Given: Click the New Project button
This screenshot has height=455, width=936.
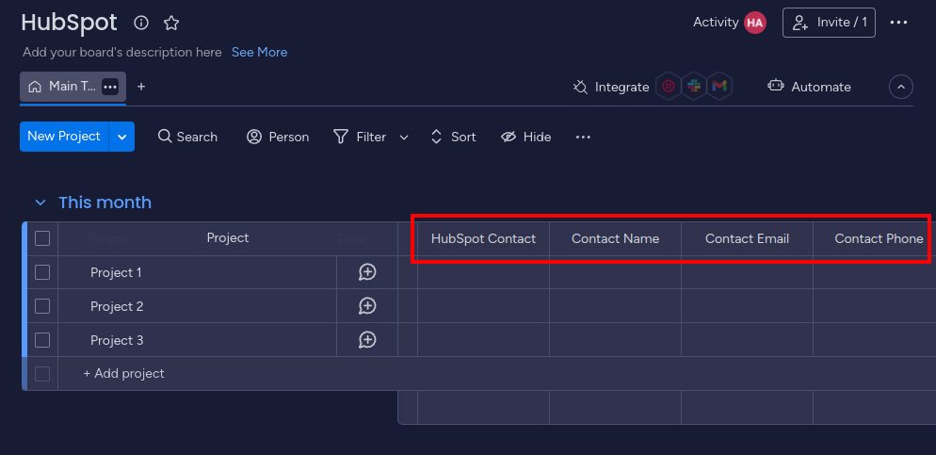Looking at the screenshot, I should point(64,137).
